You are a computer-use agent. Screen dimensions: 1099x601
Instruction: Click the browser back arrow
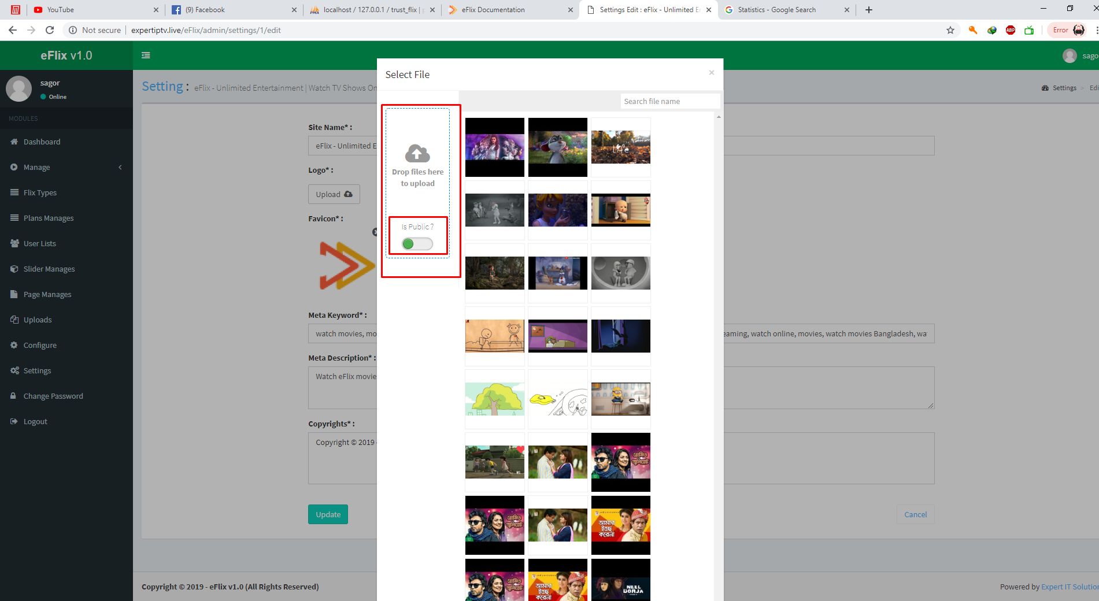(13, 30)
